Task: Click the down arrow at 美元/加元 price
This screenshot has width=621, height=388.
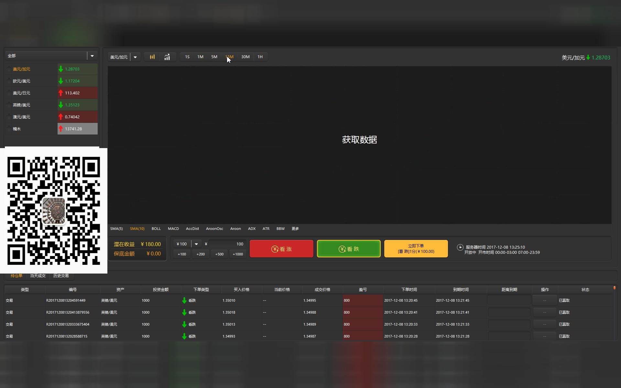Action: [x=60, y=69]
